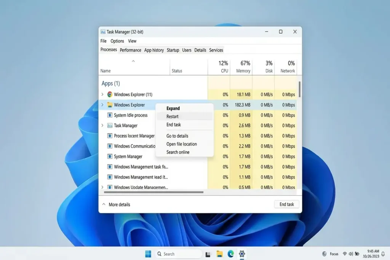
Task: Choose Restart in the context menu
Action: pos(185,116)
